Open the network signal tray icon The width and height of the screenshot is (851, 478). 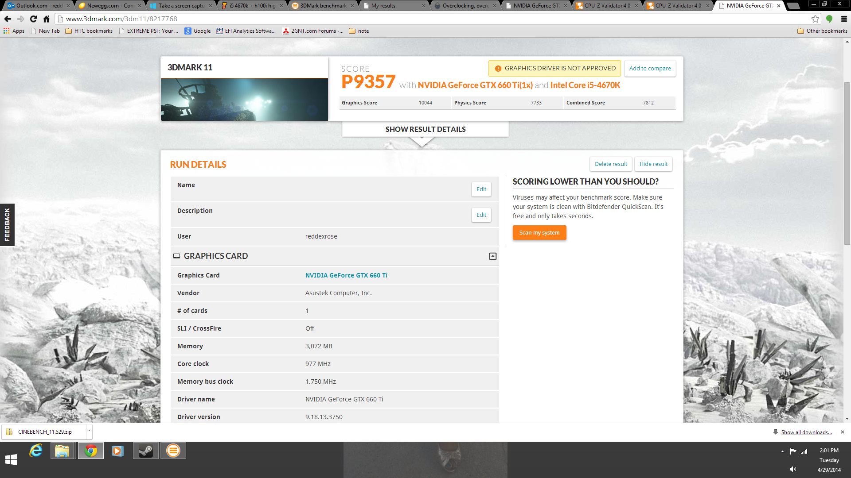(804, 451)
